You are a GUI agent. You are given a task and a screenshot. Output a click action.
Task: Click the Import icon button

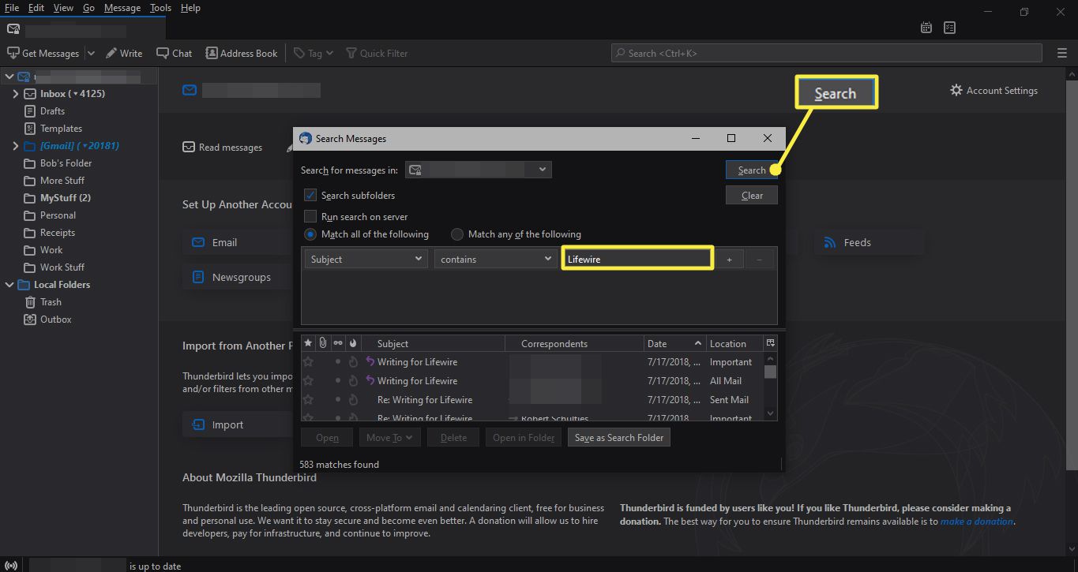click(197, 424)
